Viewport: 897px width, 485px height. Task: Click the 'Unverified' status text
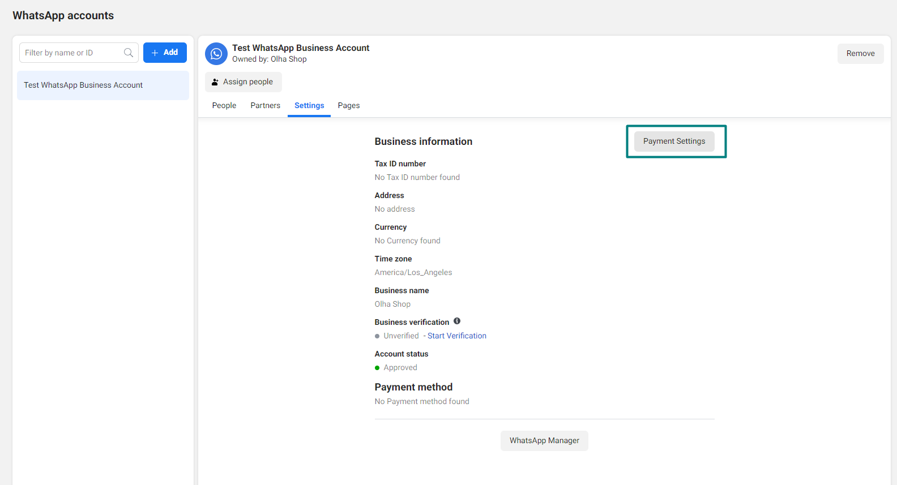pos(401,336)
